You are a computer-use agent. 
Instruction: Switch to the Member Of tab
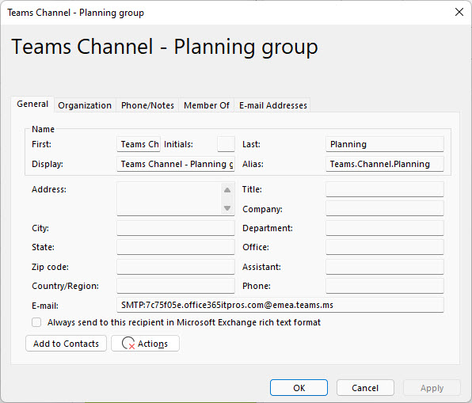point(207,105)
